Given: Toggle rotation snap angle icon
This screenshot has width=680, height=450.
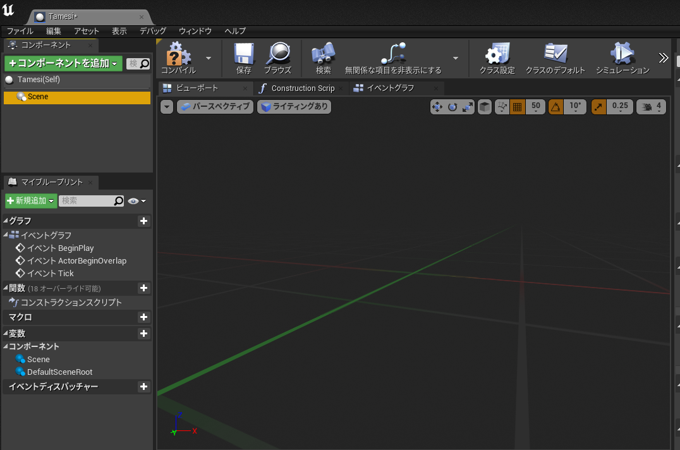Looking at the screenshot, I should click(556, 107).
